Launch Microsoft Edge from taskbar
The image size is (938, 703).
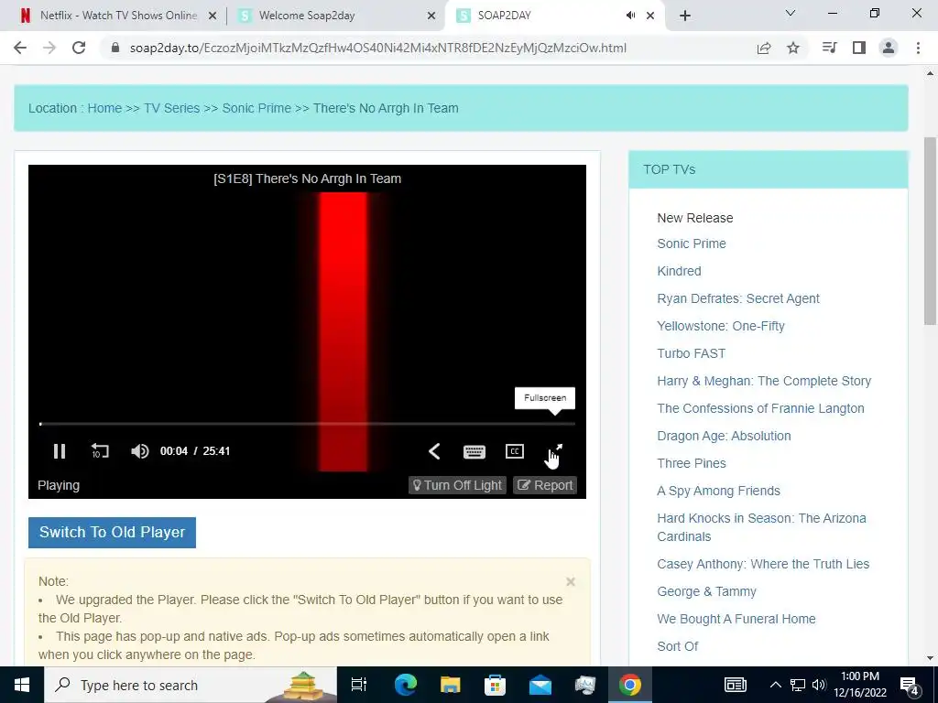(405, 685)
